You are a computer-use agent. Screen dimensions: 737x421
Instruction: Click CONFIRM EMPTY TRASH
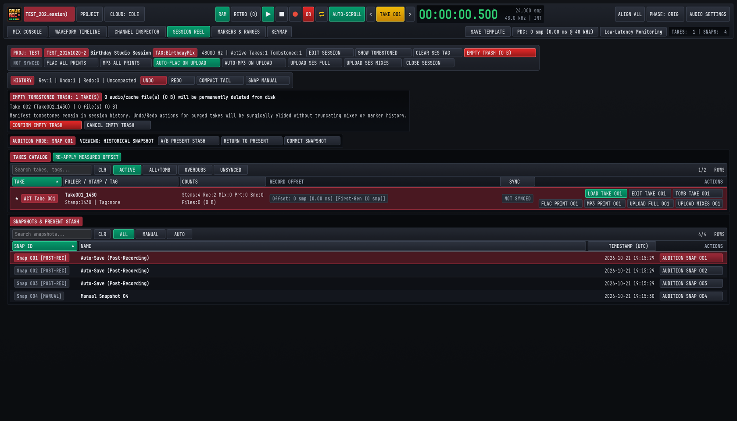[x=46, y=125]
